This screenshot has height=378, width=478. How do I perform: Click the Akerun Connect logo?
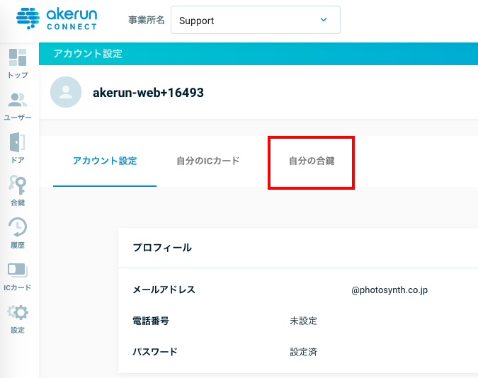coord(57,19)
